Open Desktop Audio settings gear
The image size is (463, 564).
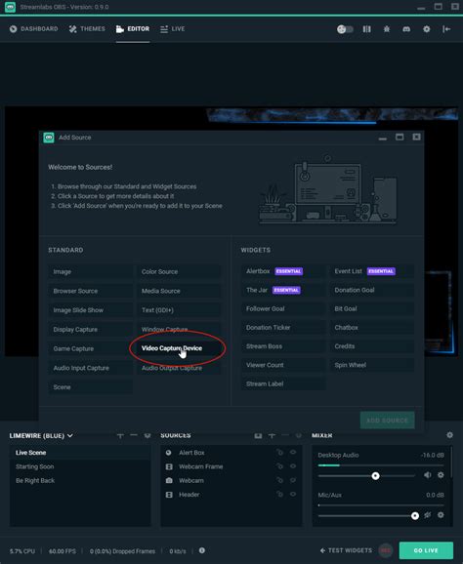pyautogui.click(x=441, y=475)
